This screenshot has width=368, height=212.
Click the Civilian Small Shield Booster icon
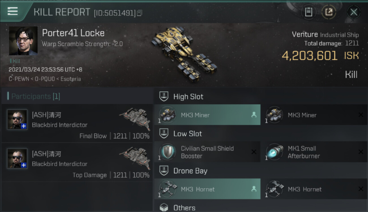click(x=167, y=152)
